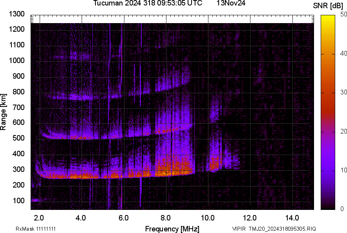Click the brightest orange echo near 8 MHz, 300 km
The width and height of the screenshot is (347, 233).
pyautogui.click(x=166, y=171)
